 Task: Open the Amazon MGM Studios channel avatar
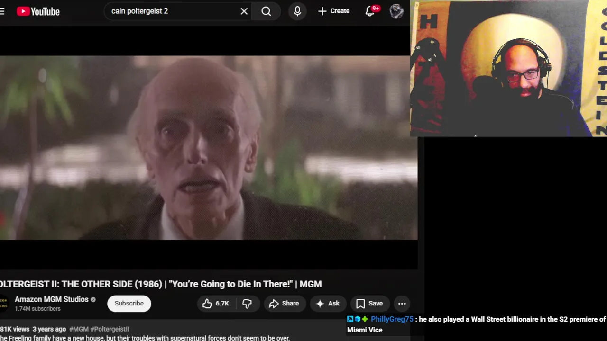[4, 304]
